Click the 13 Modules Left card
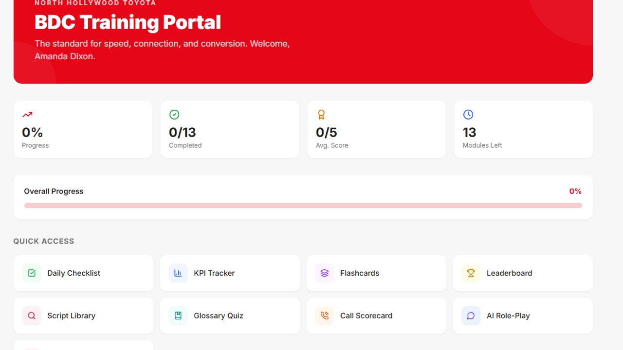The height and width of the screenshot is (350, 623). (524, 129)
